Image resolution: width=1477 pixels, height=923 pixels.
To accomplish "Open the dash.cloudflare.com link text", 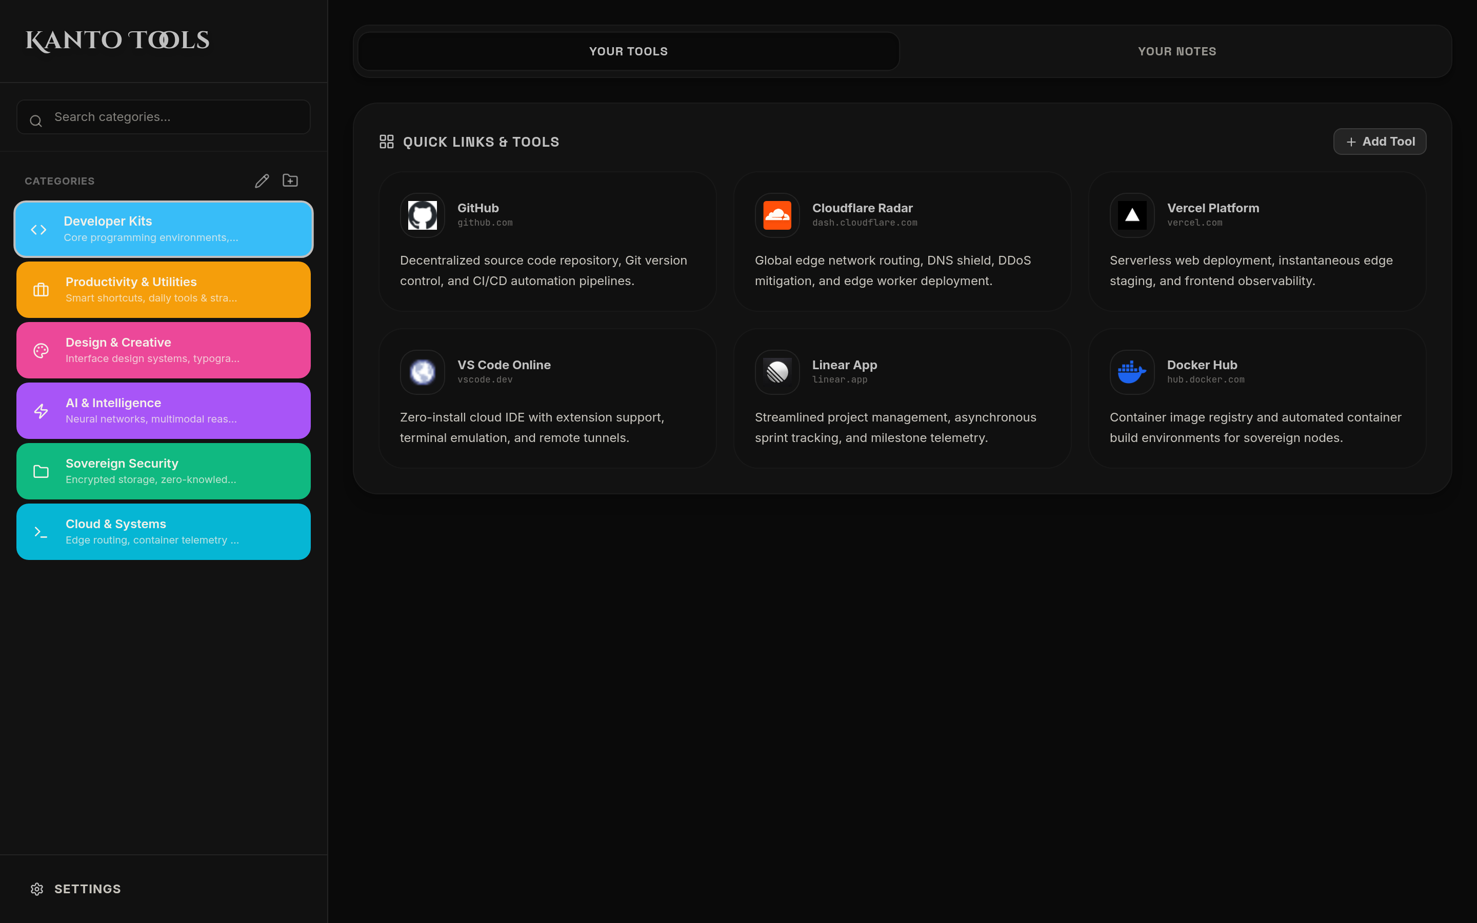I will pyautogui.click(x=865, y=223).
